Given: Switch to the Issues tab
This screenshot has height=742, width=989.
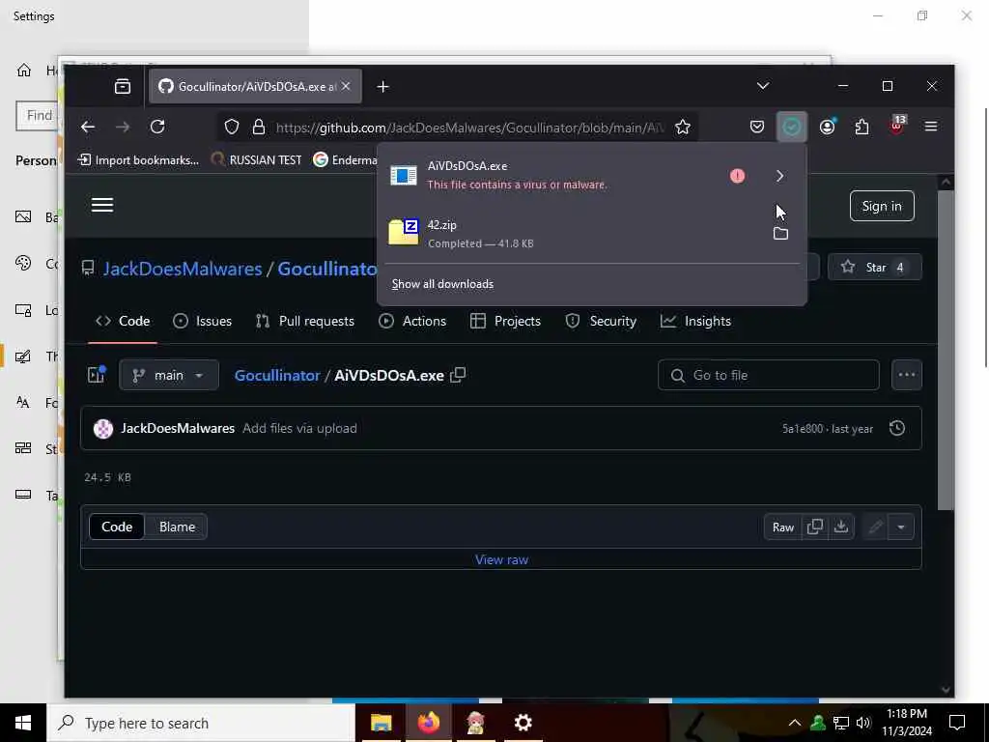Looking at the screenshot, I should click(203, 321).
